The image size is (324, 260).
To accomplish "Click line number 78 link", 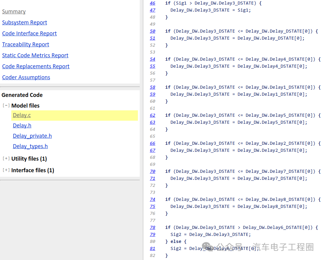I will point(153,227).
